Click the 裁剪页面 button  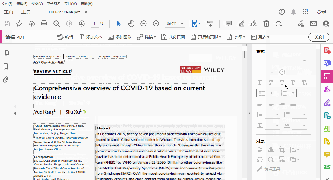[173, 37]
